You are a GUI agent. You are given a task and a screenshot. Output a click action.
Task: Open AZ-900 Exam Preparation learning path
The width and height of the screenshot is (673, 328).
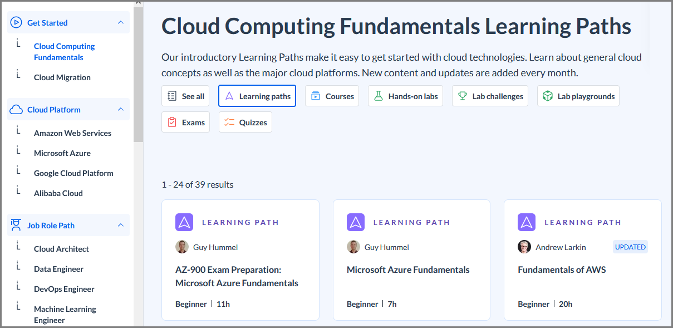point(237,276)
